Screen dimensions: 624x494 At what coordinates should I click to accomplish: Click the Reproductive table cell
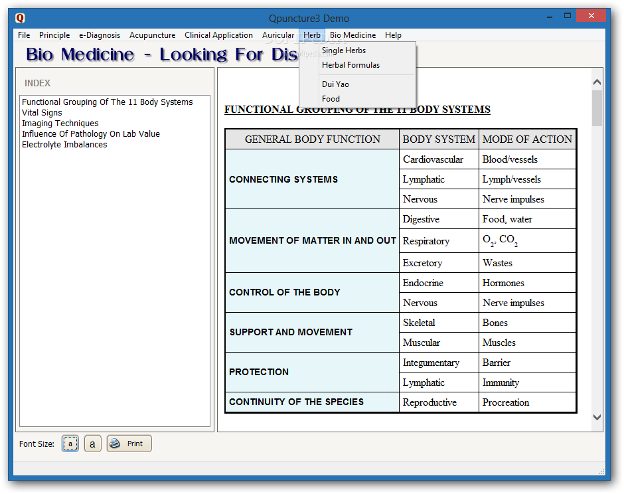click(x=439, y=402)
